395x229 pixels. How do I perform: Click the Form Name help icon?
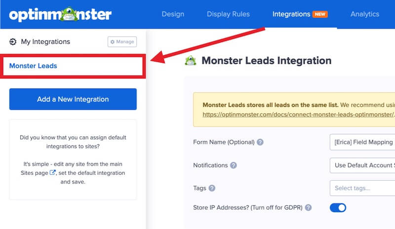(x=260, y=142)
